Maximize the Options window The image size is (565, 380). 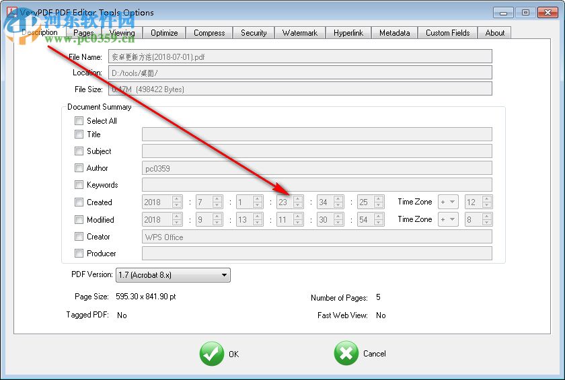pyautogui.click(x=525, y=13)
